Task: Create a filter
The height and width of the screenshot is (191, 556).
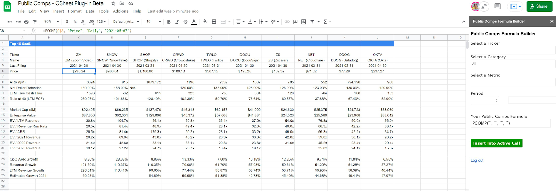Action: coord(312,22)
